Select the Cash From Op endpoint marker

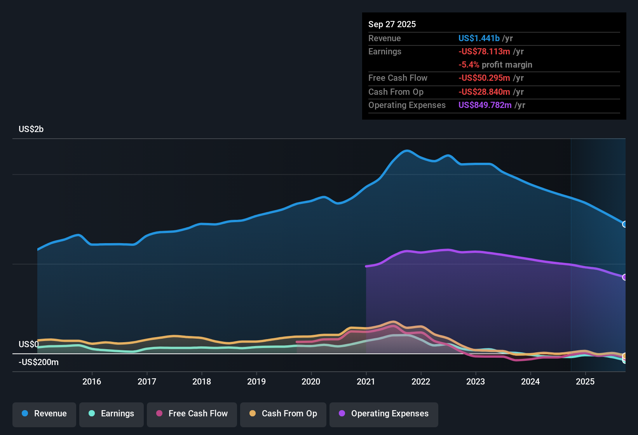click(625, 356)
